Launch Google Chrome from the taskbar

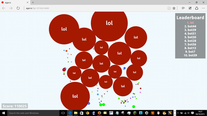pyautogui.click(x=87, y=113)
